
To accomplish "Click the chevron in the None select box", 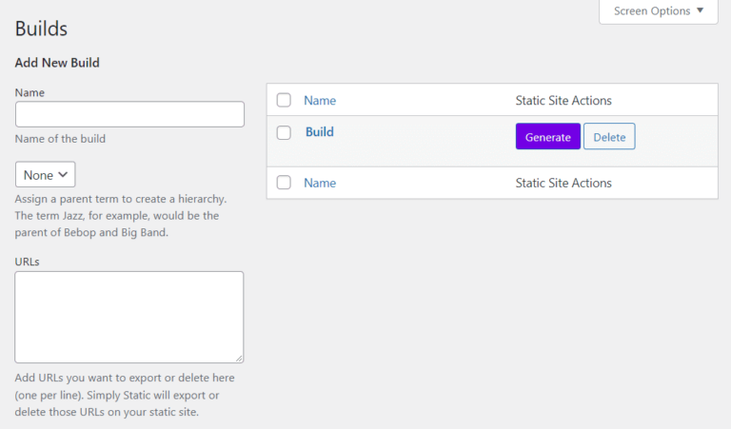I will coord(63,175).
